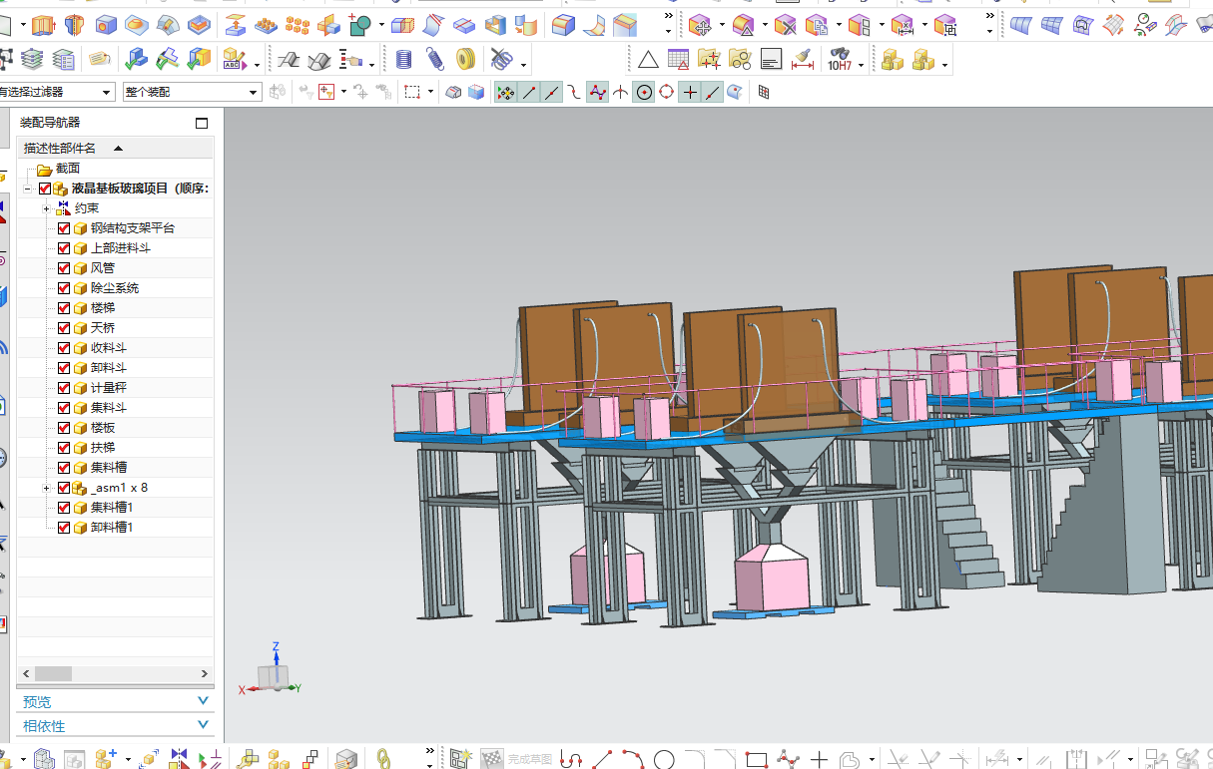Expand the 相依性 dependencies panel
The image size is (1213, 769).
pyautogui.click(x=116, y=726)
